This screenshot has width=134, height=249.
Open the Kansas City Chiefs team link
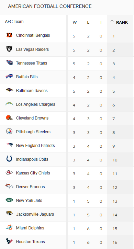click(33, 173)
